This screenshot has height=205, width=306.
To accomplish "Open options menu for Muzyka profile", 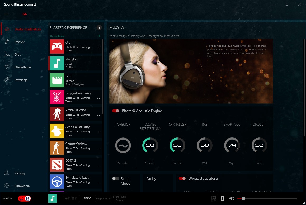I will coord(99,65).
